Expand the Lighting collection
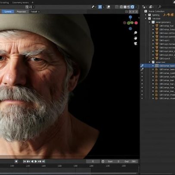Image resolution: width=175 pixels, height=175 pixels. point(146,15)
